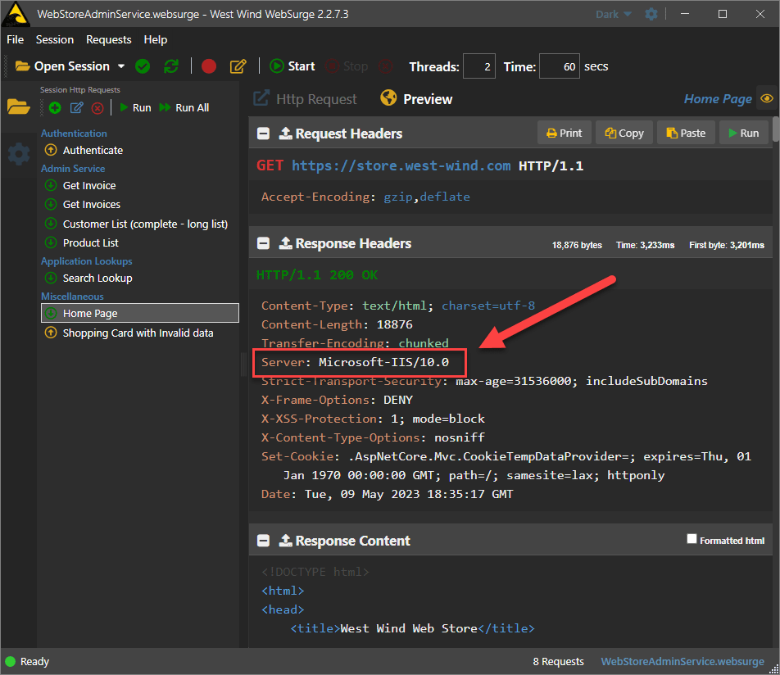Click the Threads input field
Image resolution: width=780 pixels, height=675 pixels.
478,66
